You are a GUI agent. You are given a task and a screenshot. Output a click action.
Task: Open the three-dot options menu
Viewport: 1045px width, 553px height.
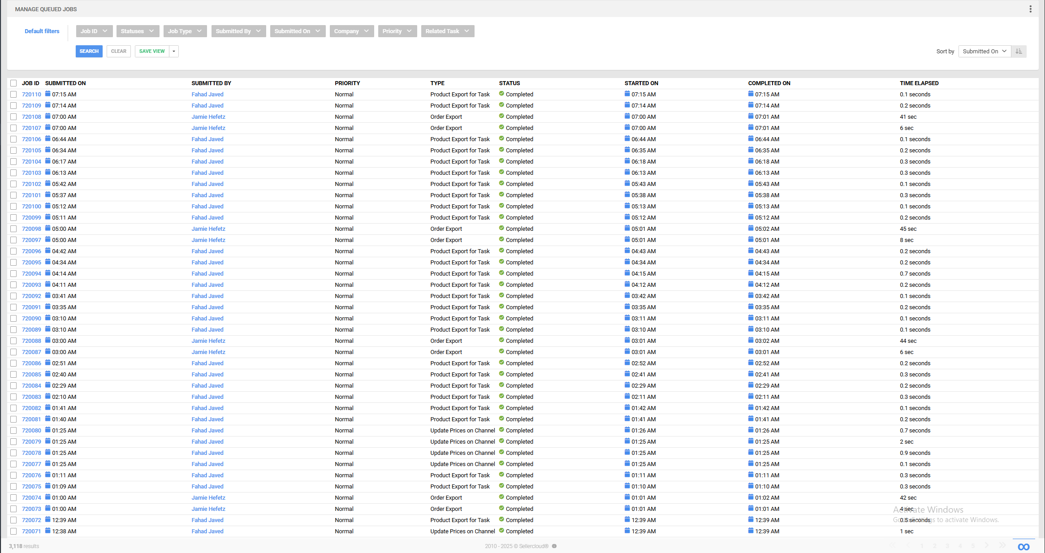1030,9
